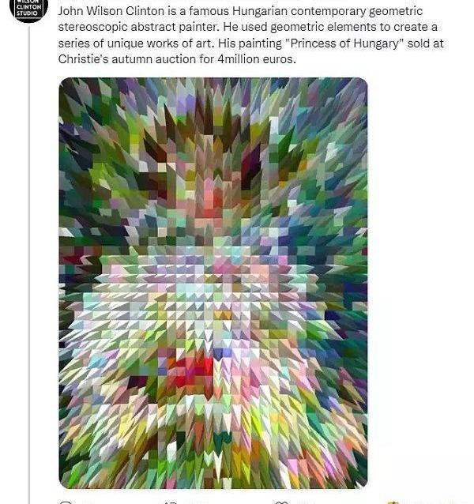
Task: Open the Wilson Clinton Studio profile avatar
Action: click(28, 9)
